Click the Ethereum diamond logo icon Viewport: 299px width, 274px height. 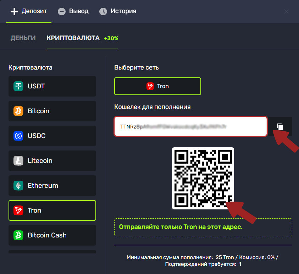pyautogui.click(x=18, y=186)
